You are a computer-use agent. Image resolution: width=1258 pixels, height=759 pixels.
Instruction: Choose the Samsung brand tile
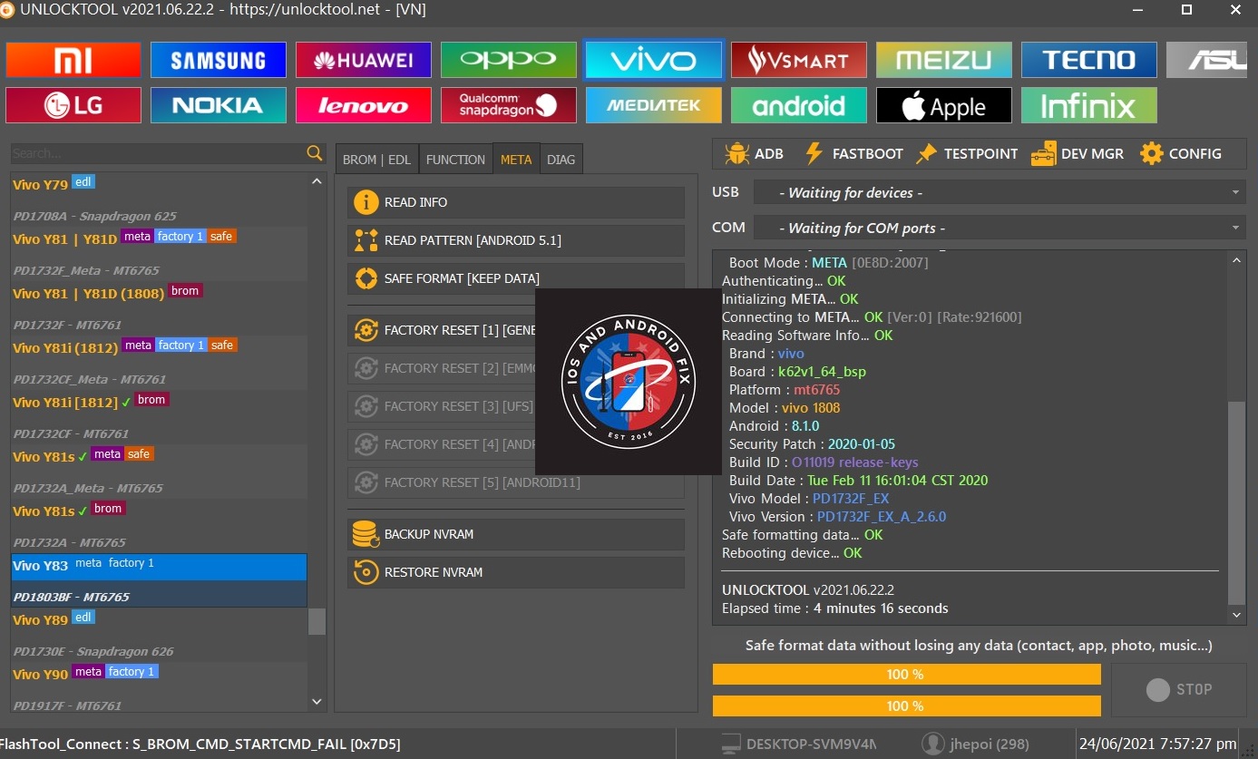(219, 60)
